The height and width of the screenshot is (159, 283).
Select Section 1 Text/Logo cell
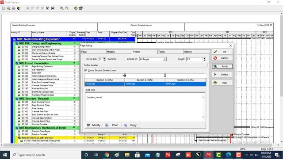[104, 84]
